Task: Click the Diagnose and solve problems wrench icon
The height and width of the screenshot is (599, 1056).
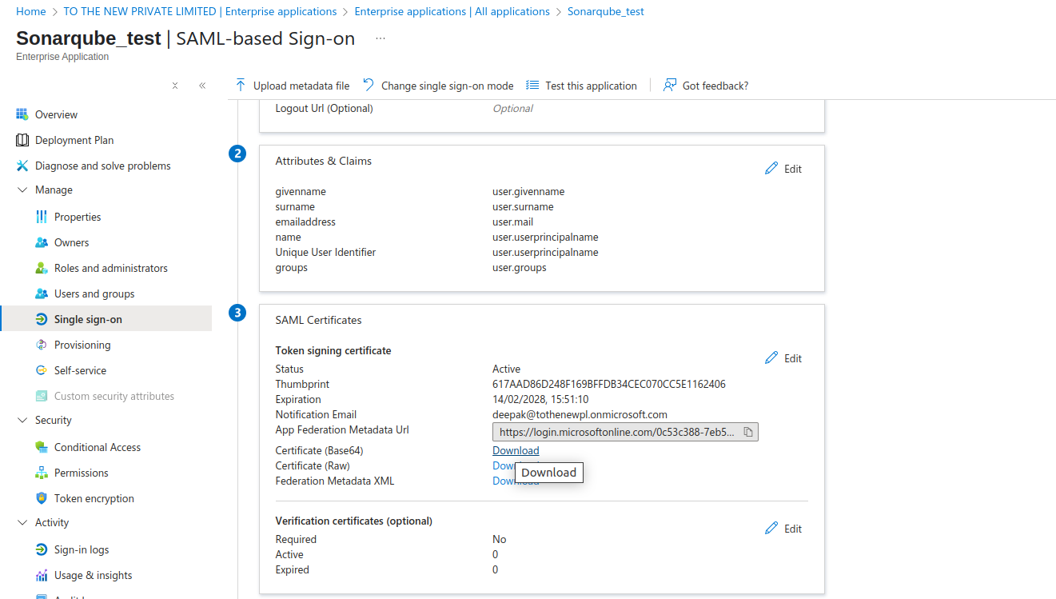Action: pyautogui.click(x=22, y=166)
